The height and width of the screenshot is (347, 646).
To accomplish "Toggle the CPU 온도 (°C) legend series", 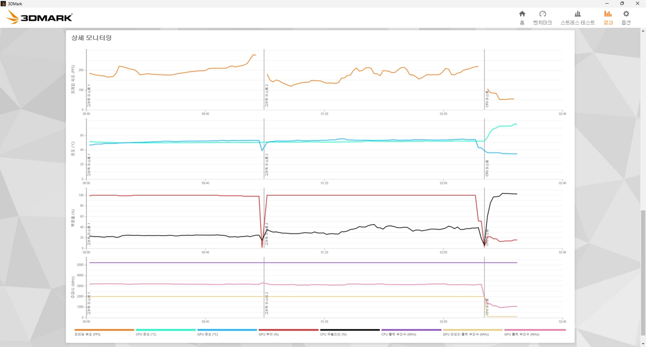I will [165, 332].
